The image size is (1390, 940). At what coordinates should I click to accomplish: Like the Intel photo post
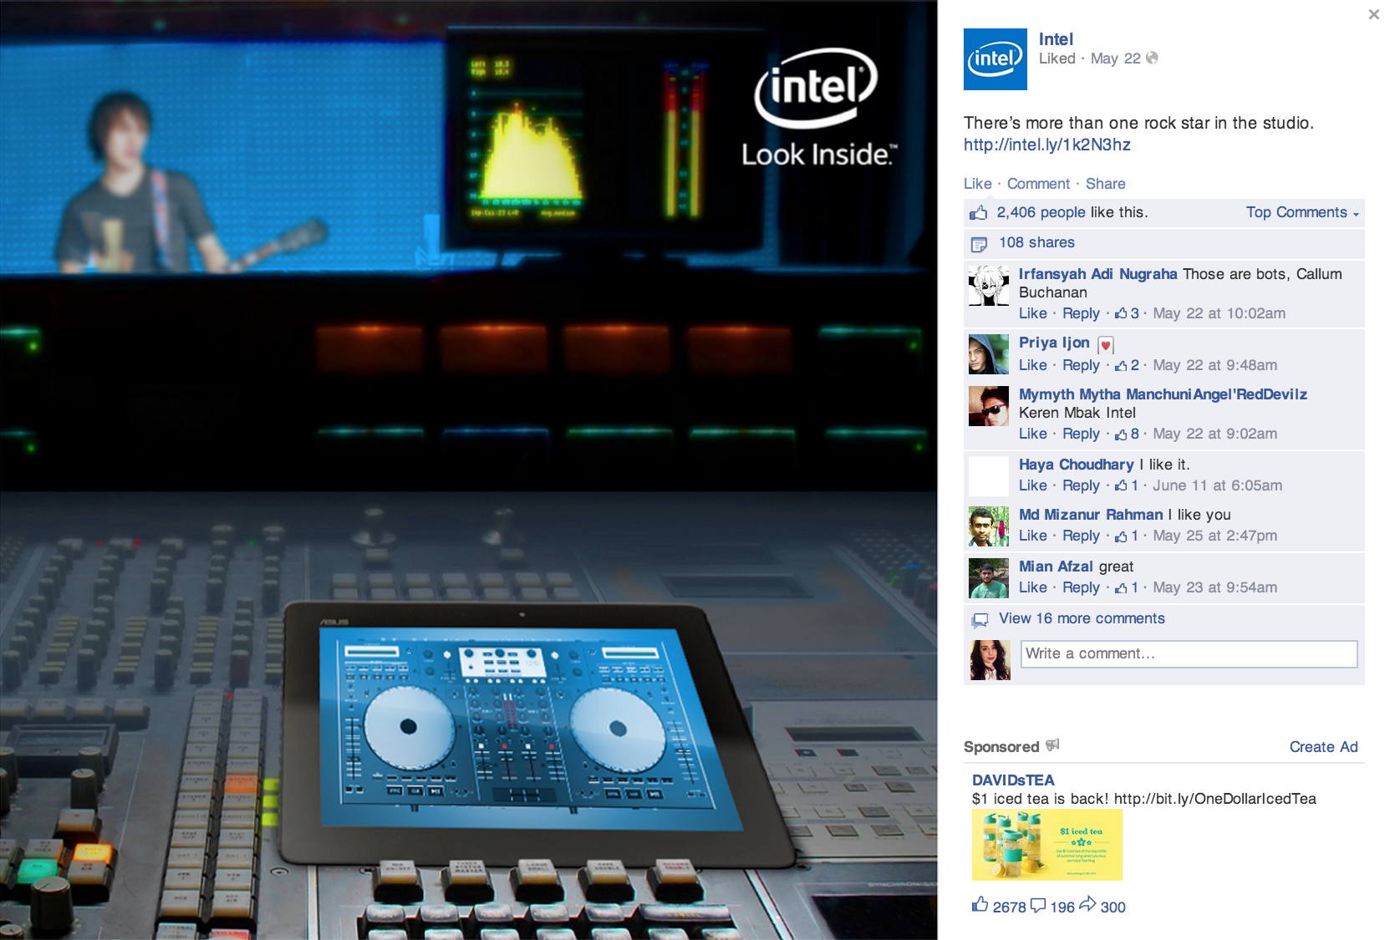(977, 184)
